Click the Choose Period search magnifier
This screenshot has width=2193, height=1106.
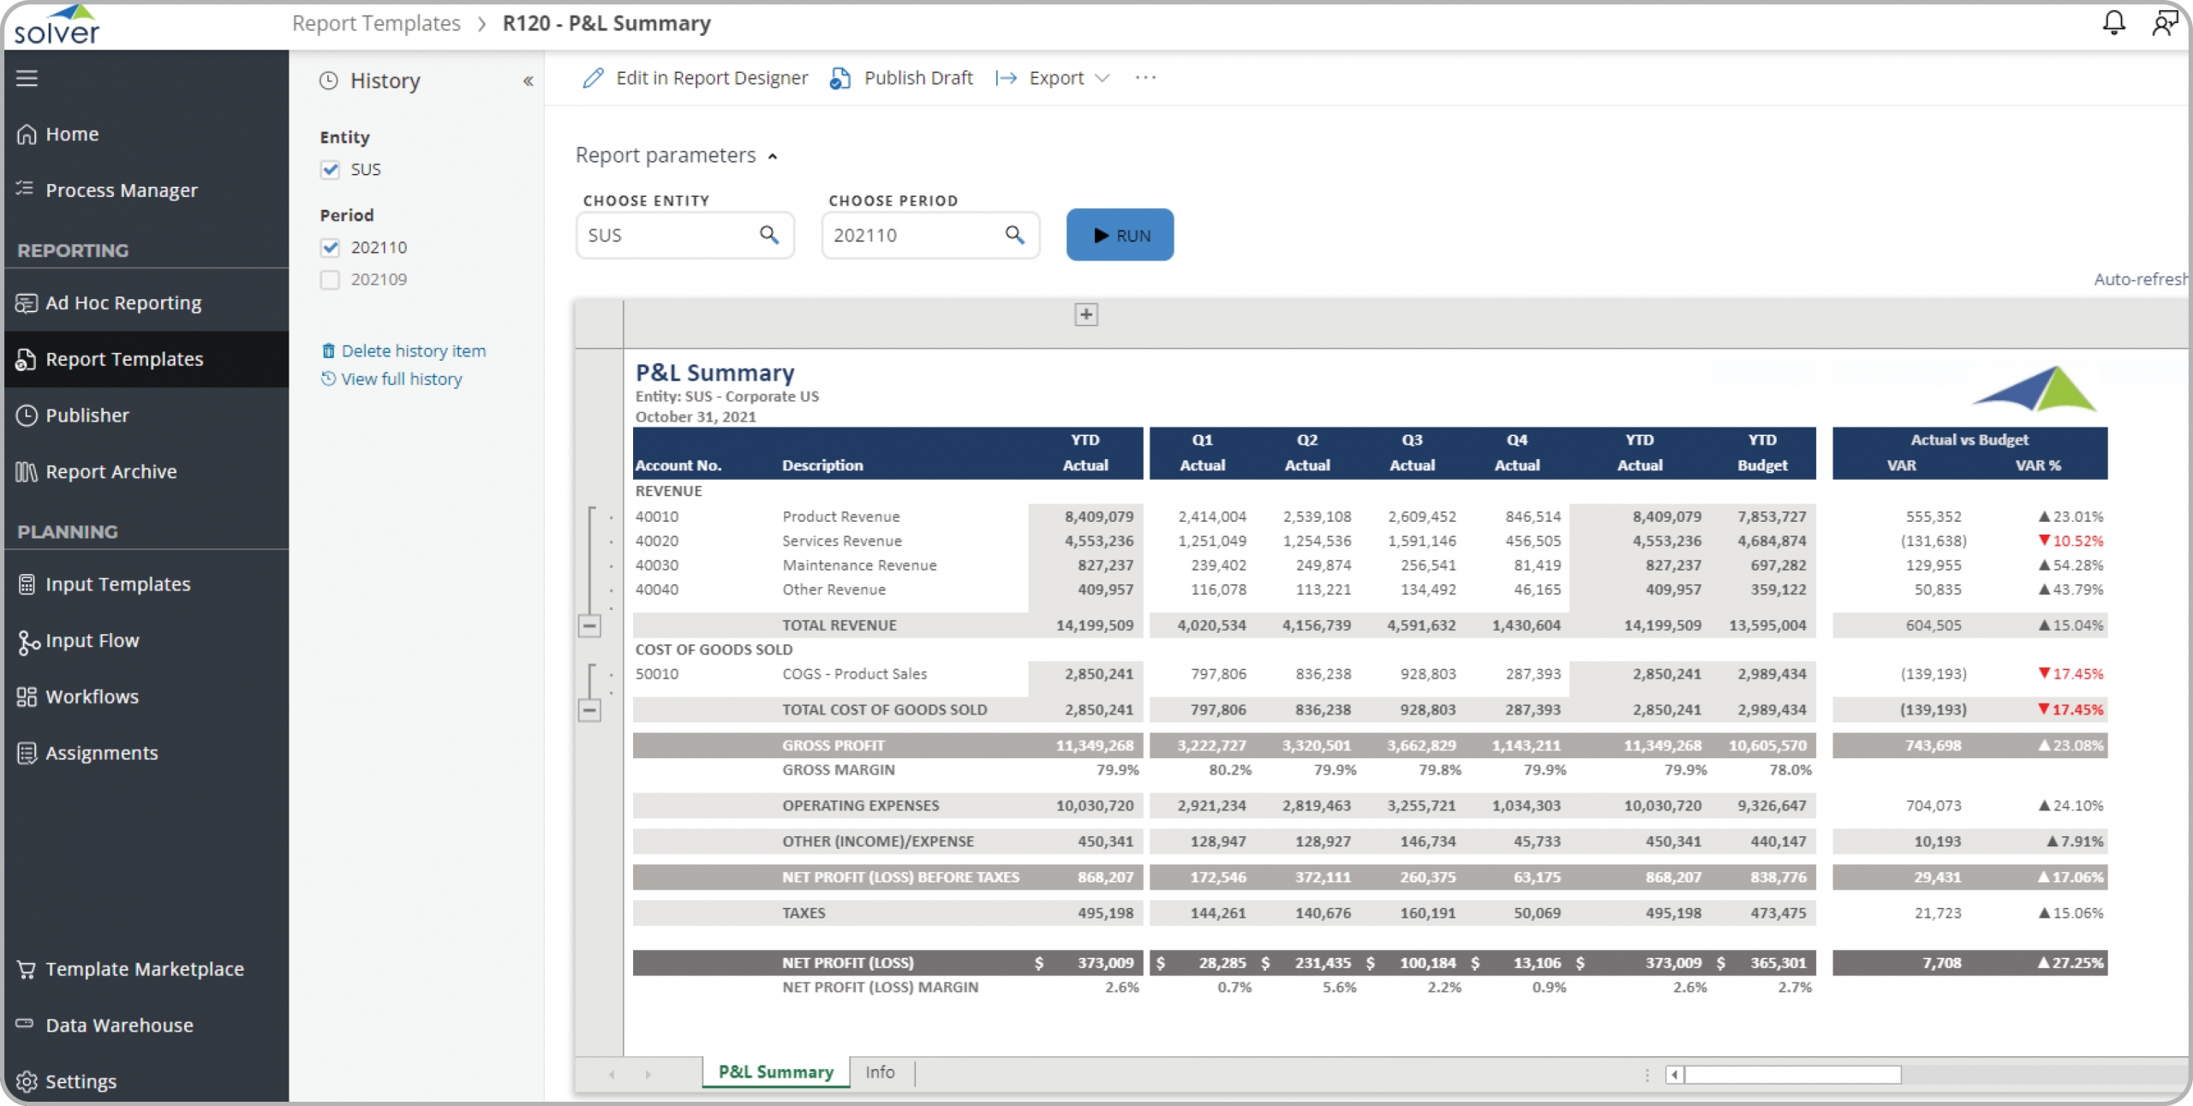pyautogui.click(x=1014, y=235)
